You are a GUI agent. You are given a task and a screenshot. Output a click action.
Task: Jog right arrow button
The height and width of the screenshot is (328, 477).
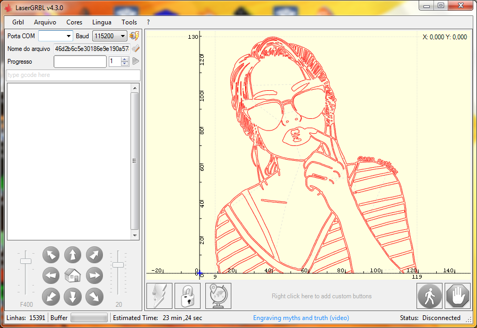point(94,275)
